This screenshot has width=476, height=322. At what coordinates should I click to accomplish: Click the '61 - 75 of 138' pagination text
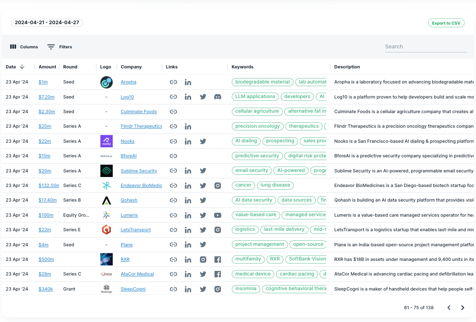[418, 308]
